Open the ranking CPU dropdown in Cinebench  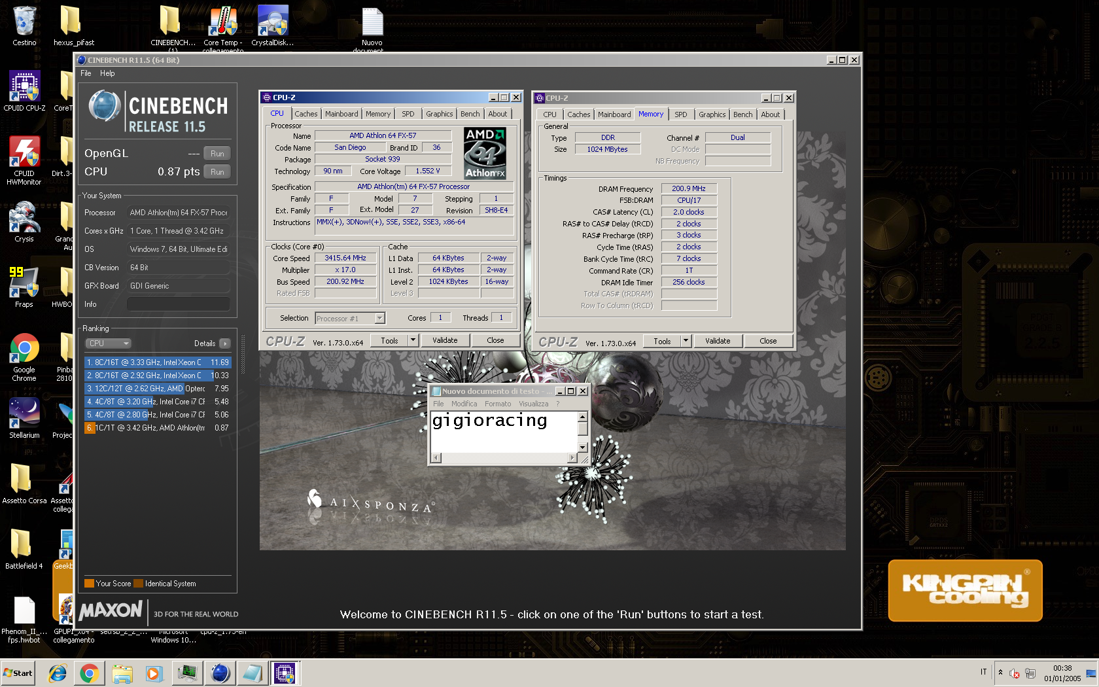pos(109,343)
